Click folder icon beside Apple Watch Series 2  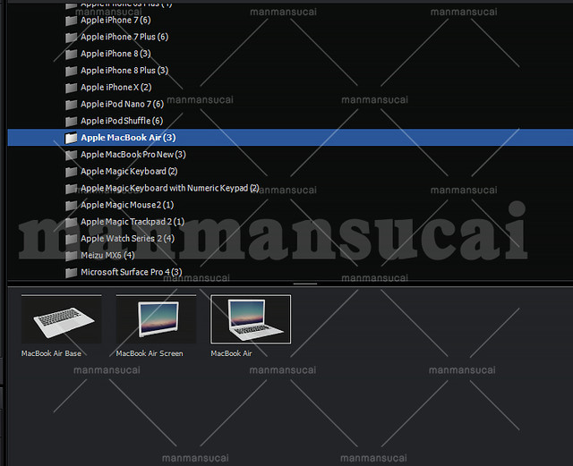click(72, 239)
